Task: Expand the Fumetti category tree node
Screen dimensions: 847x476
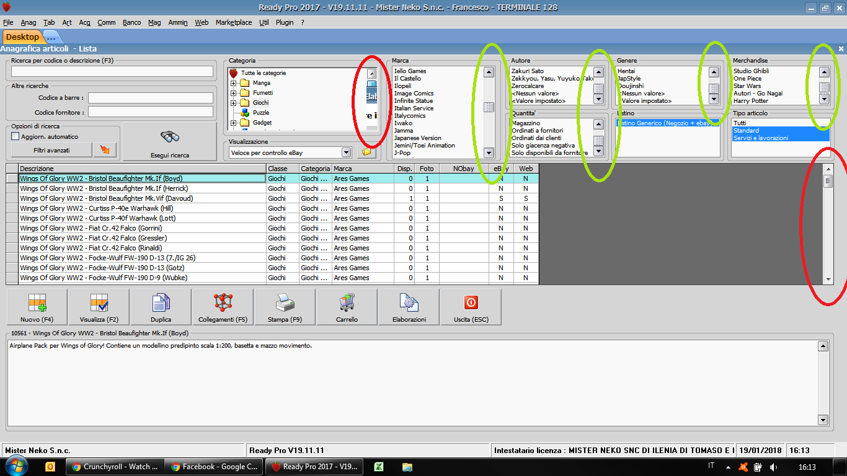Action: (233, 93)
